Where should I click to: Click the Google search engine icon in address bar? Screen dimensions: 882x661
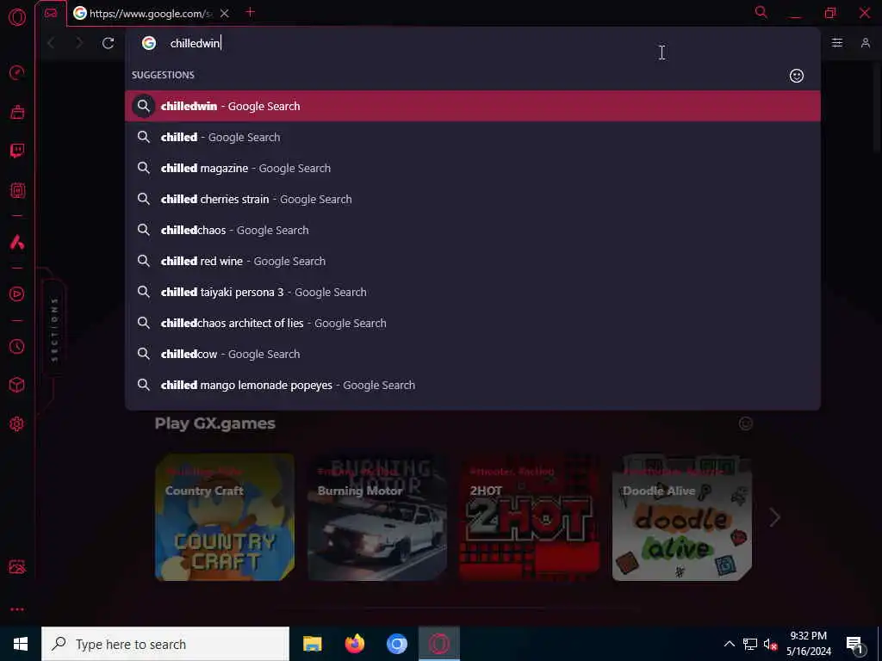[x=148, y=43]
